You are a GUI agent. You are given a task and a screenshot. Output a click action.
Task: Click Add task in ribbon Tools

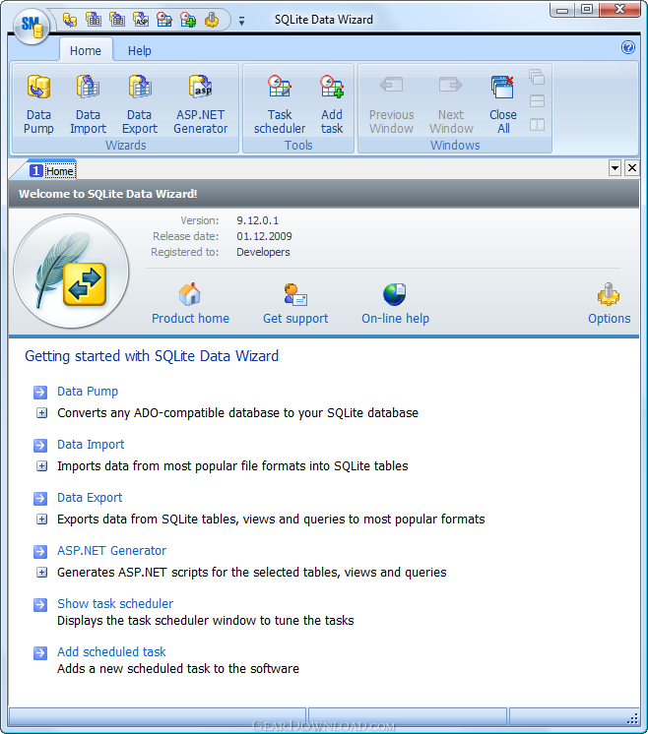[332, 105]
